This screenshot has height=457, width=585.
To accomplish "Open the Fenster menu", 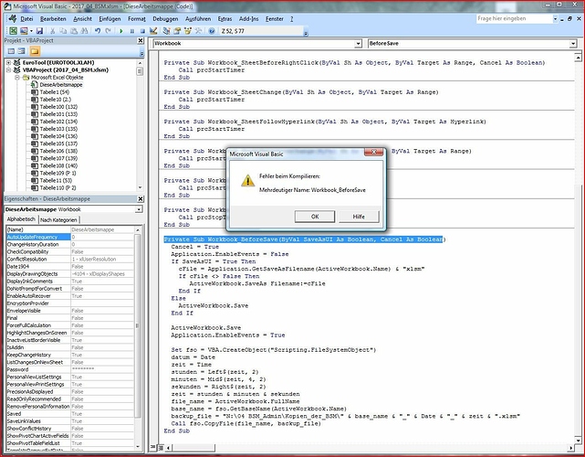I will (x=275, y=18).
